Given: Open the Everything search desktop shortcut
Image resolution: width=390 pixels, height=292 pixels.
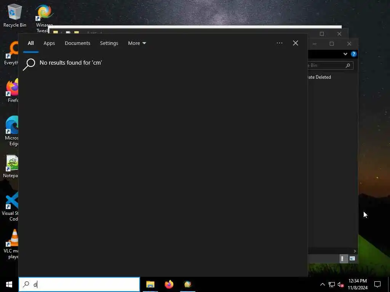Looking at the screenshot, I should (12, 53).
